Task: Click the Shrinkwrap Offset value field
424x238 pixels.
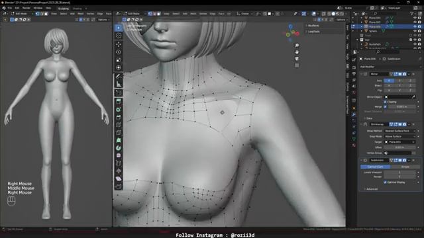Action: [x=400, y=147]
